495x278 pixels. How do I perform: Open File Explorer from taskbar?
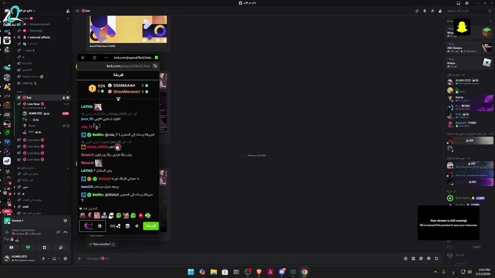(x=213, y=272)
